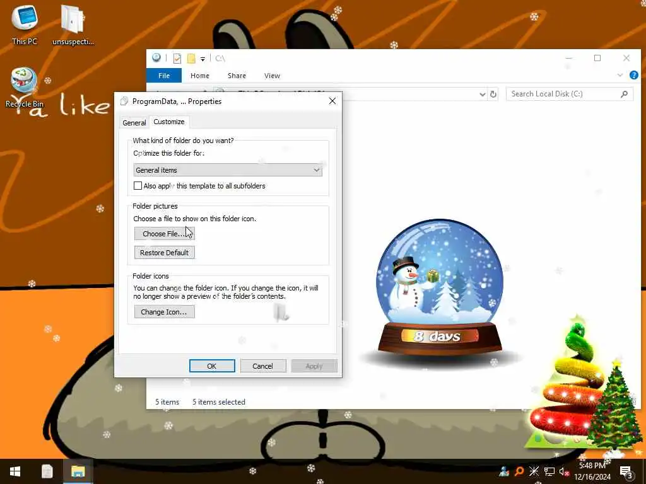Switch to the Share ribbon tab
This screenshot has height=484, width=646.
237,76
